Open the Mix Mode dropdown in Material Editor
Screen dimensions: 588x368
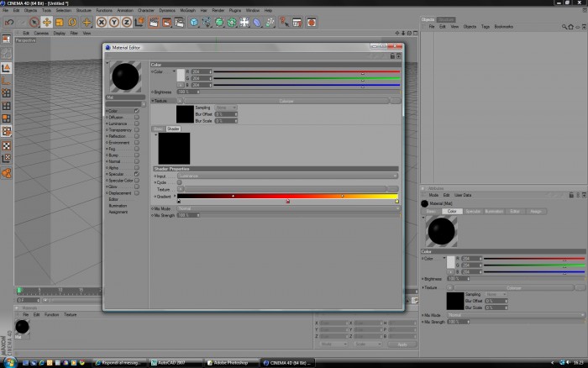click(x=288, y=208)
